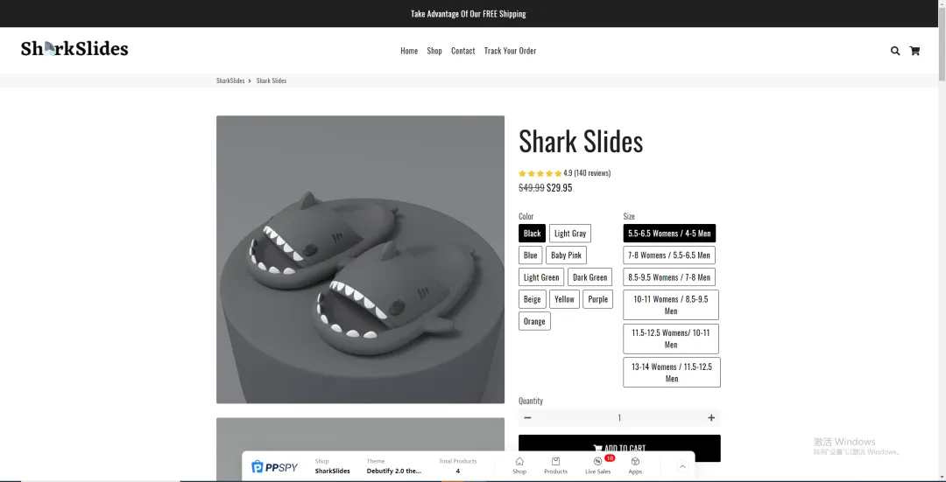Decrease quantity with the minus button
Image resolution: width=946 pixels, height=482 pixels.
point(527,417)
